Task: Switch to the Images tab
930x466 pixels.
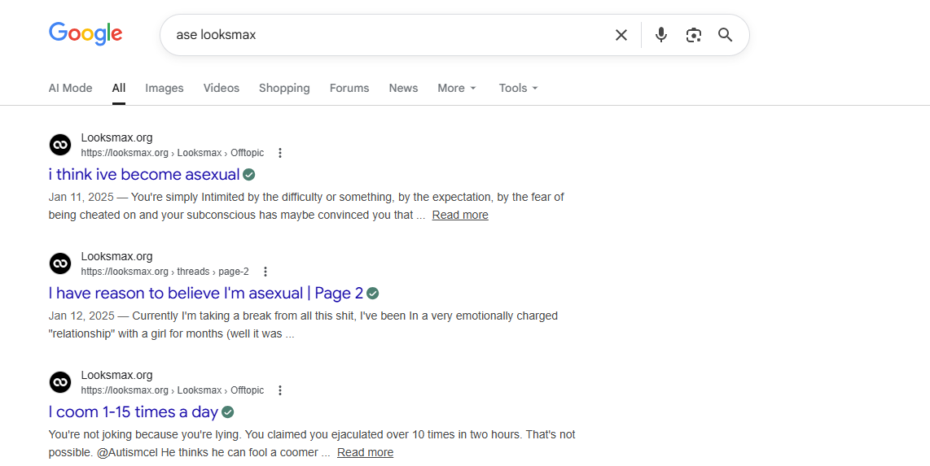Action: click(165, 88)
